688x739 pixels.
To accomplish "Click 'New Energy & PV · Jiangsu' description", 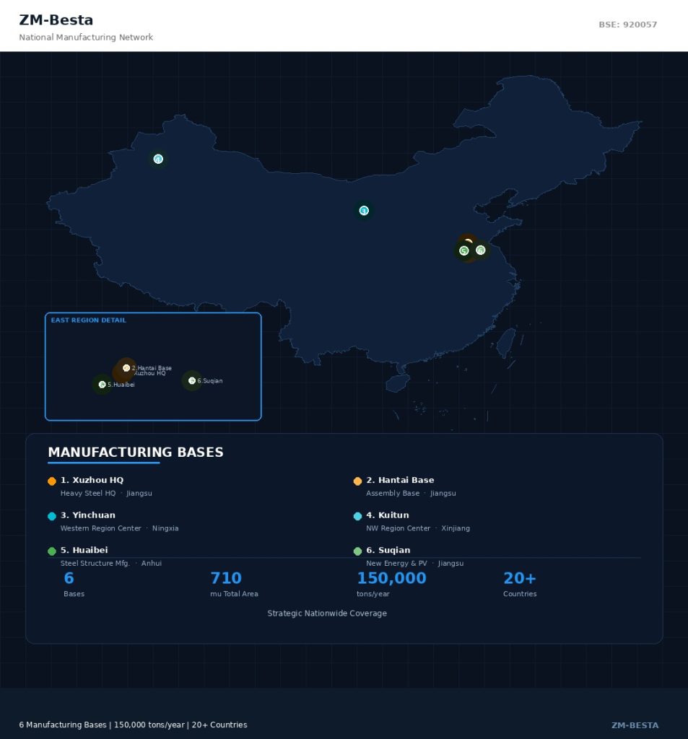I will pos(415,563).
